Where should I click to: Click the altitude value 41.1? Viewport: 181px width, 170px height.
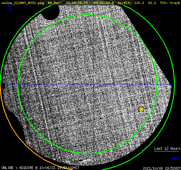pos(152,3)
